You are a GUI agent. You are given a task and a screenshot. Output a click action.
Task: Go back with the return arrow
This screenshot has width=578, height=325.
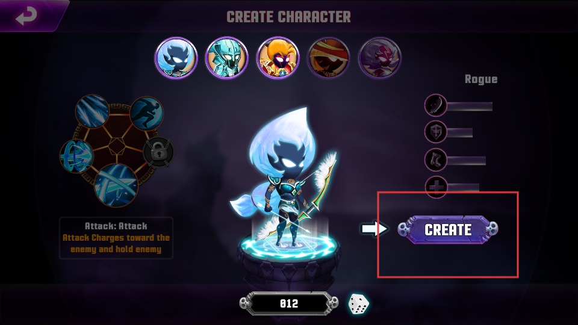tap(26, 16)
